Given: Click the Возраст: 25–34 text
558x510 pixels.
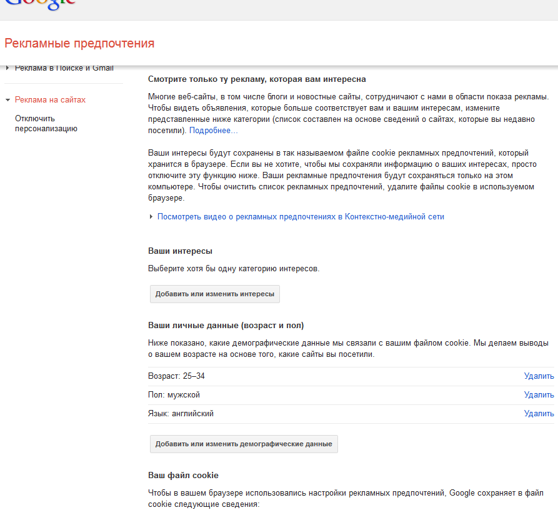Looking at the screenshot, I should tap(176, 376).
